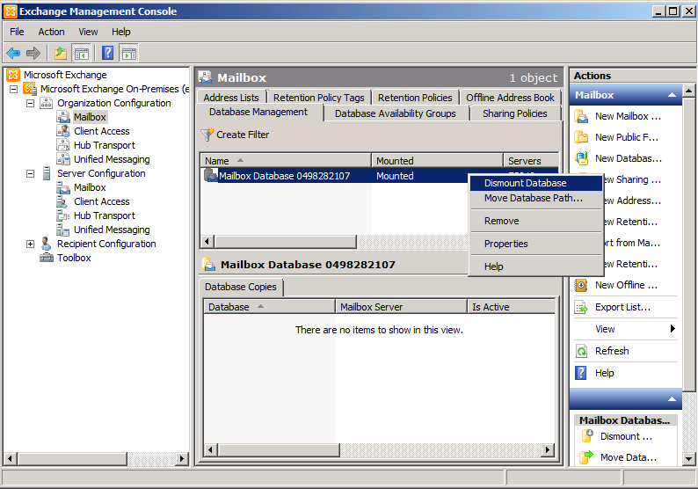Collapse the Server Configuration tree node

(x=31, y=173)
